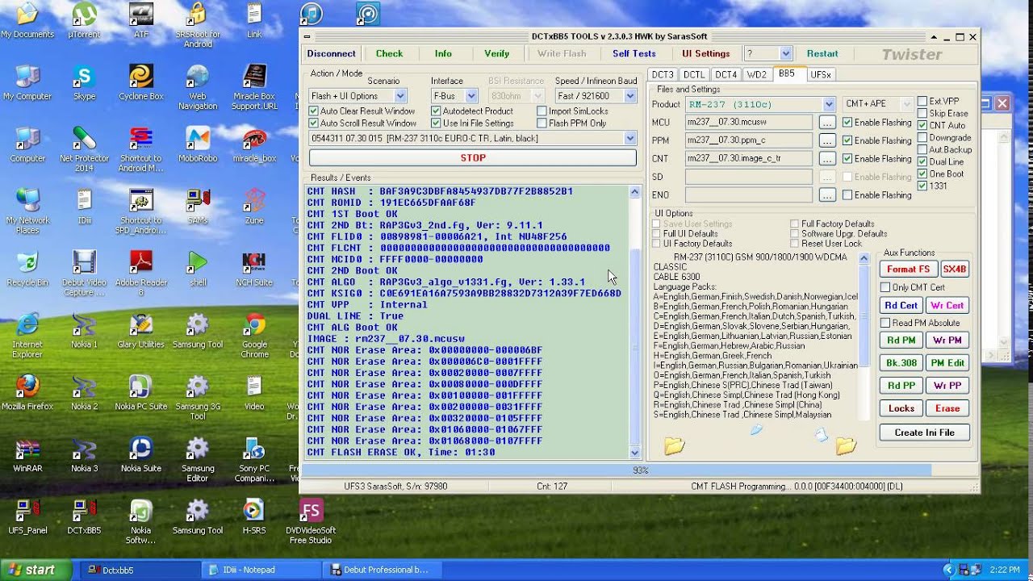Open the Net Protector 2014 icon

coord(84,149)
